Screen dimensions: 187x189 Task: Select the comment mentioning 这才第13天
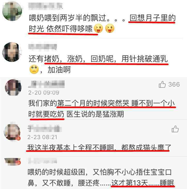tap(101, 177)
